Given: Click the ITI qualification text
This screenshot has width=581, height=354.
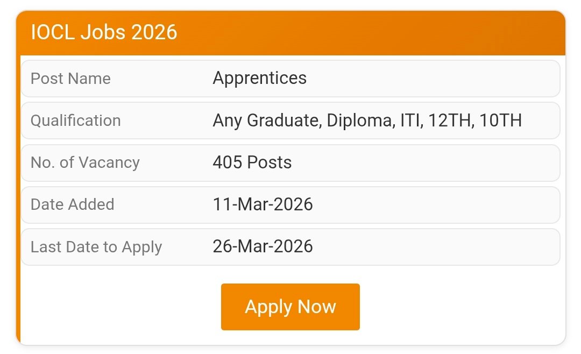Looking at the screenshot, I should click(411, 120).
